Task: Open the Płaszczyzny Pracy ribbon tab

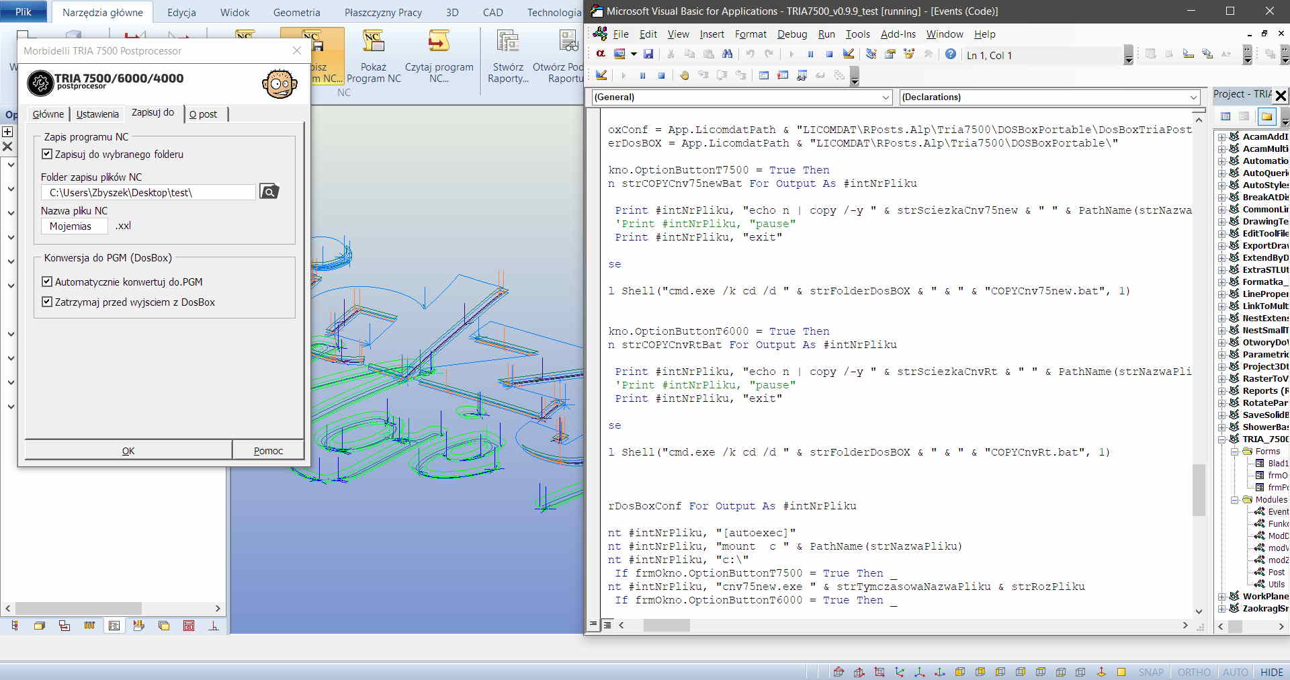Action: [x=383, y=12]
